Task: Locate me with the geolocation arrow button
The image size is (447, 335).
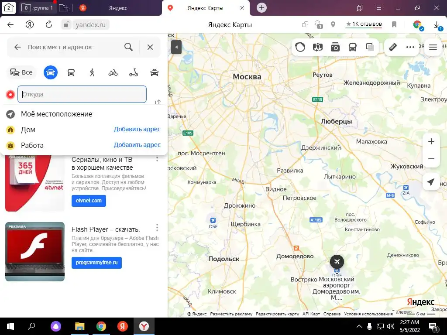Action: pos(431,182)
